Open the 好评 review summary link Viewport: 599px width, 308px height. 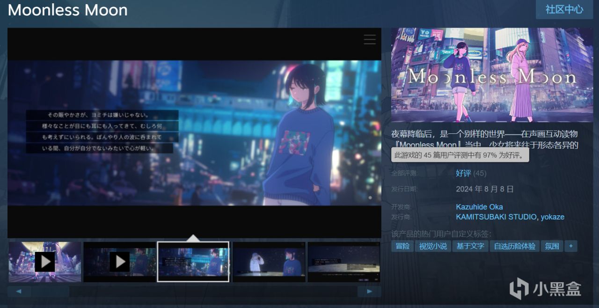(x=463, y=173)
